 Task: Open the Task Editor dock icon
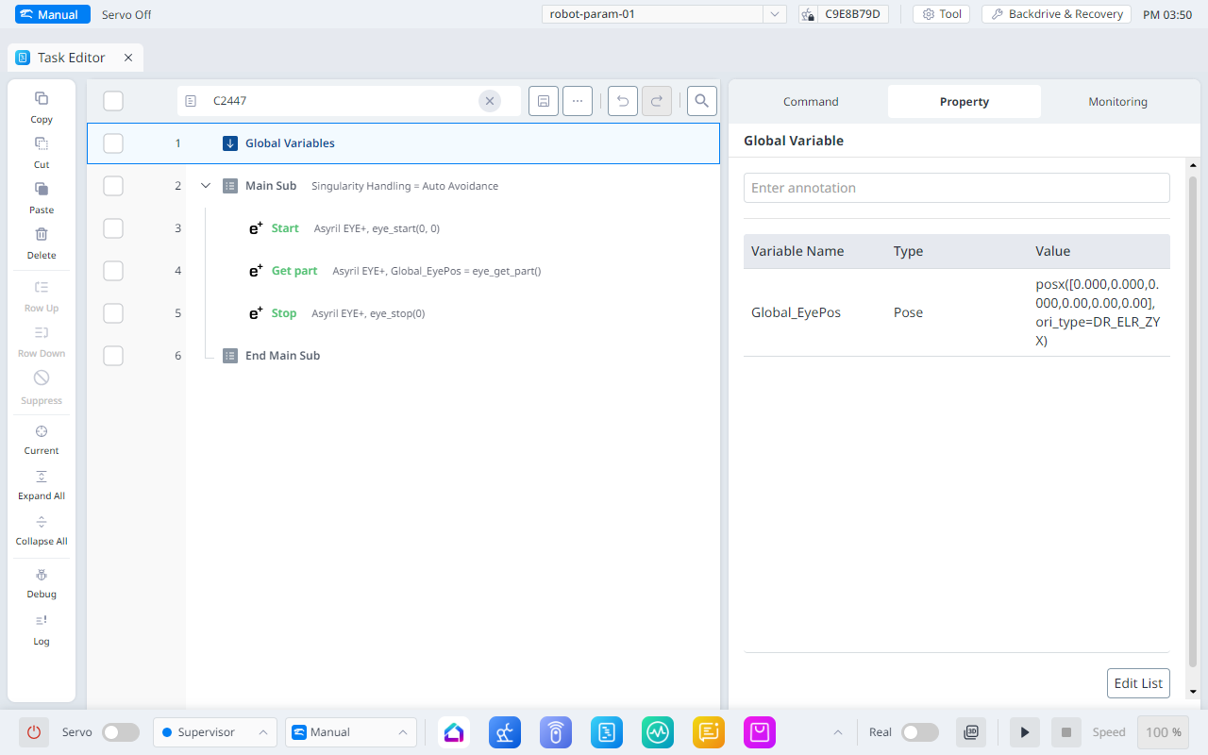pyautogui.click(x=607, y=732)
